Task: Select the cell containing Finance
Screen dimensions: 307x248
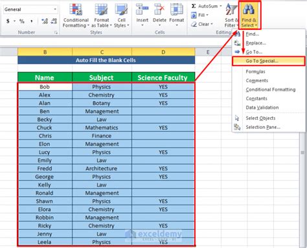Action: coord(102,136)
